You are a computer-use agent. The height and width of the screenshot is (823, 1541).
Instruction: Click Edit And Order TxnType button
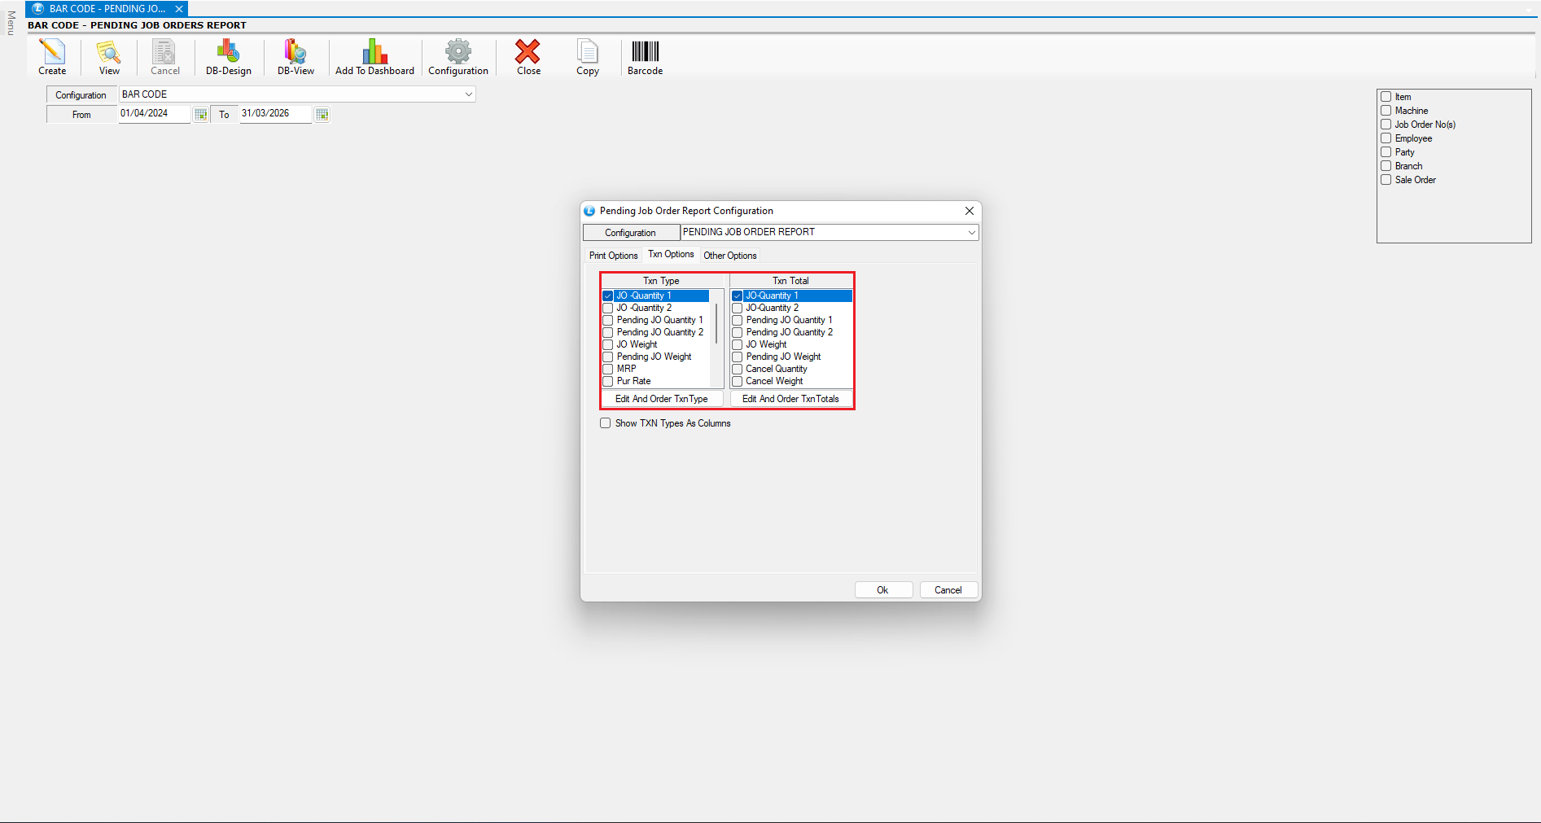661,399
